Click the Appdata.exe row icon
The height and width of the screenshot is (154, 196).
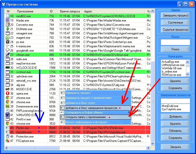click(x=8, y=132)
